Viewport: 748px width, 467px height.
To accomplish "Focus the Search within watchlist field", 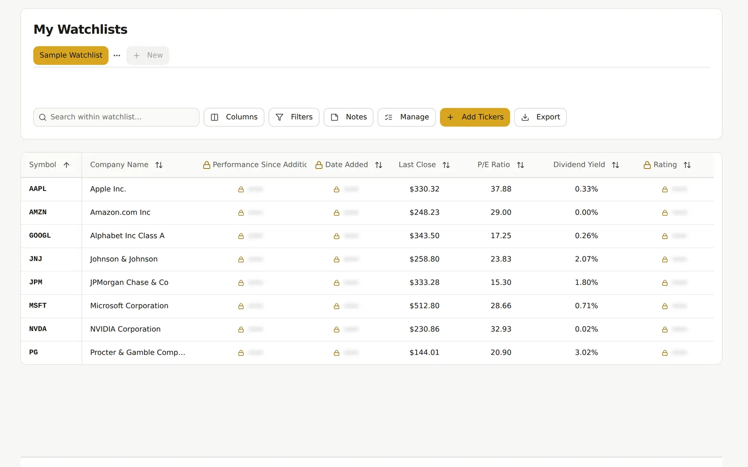I will coord(116,117).
